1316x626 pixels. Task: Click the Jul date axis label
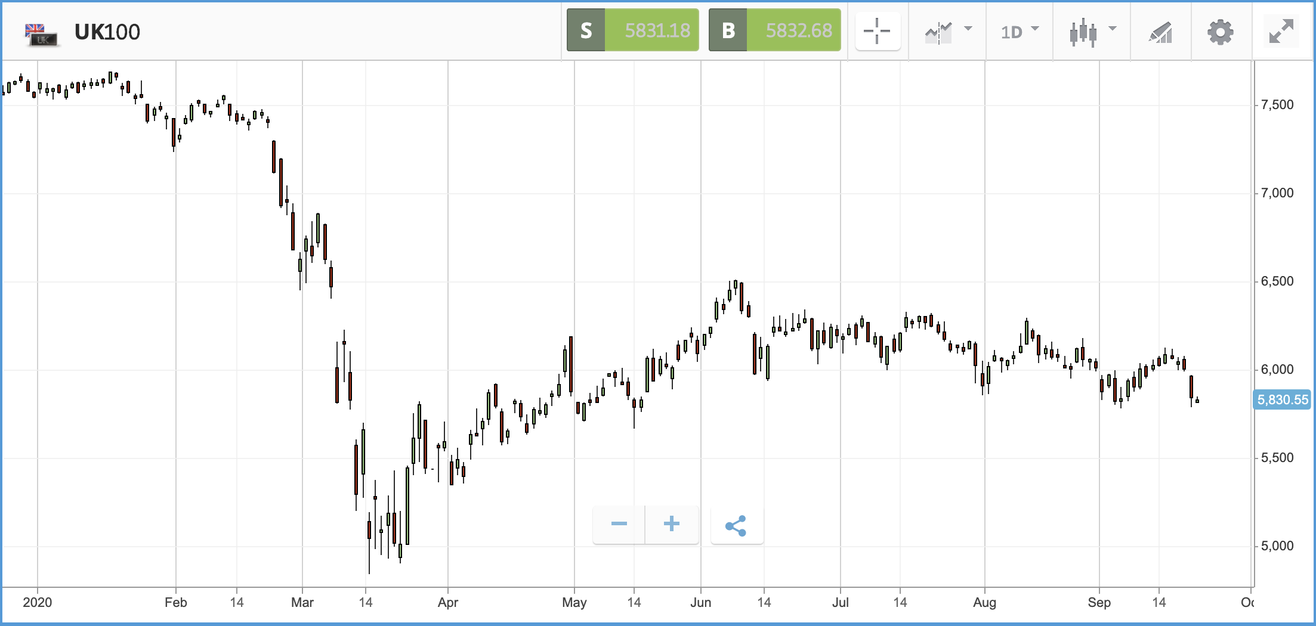click(x=841, y=602)
